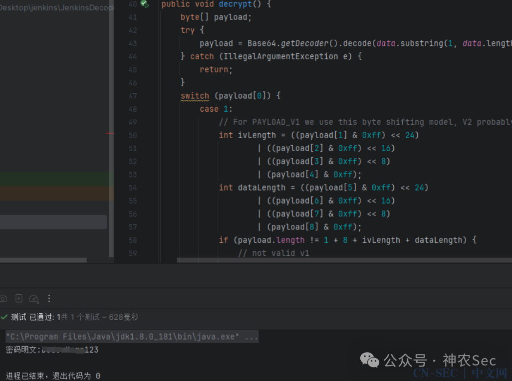Click the 'dataLength' variable declaration on line 54
512x381 pixels.
click(261, 188)
